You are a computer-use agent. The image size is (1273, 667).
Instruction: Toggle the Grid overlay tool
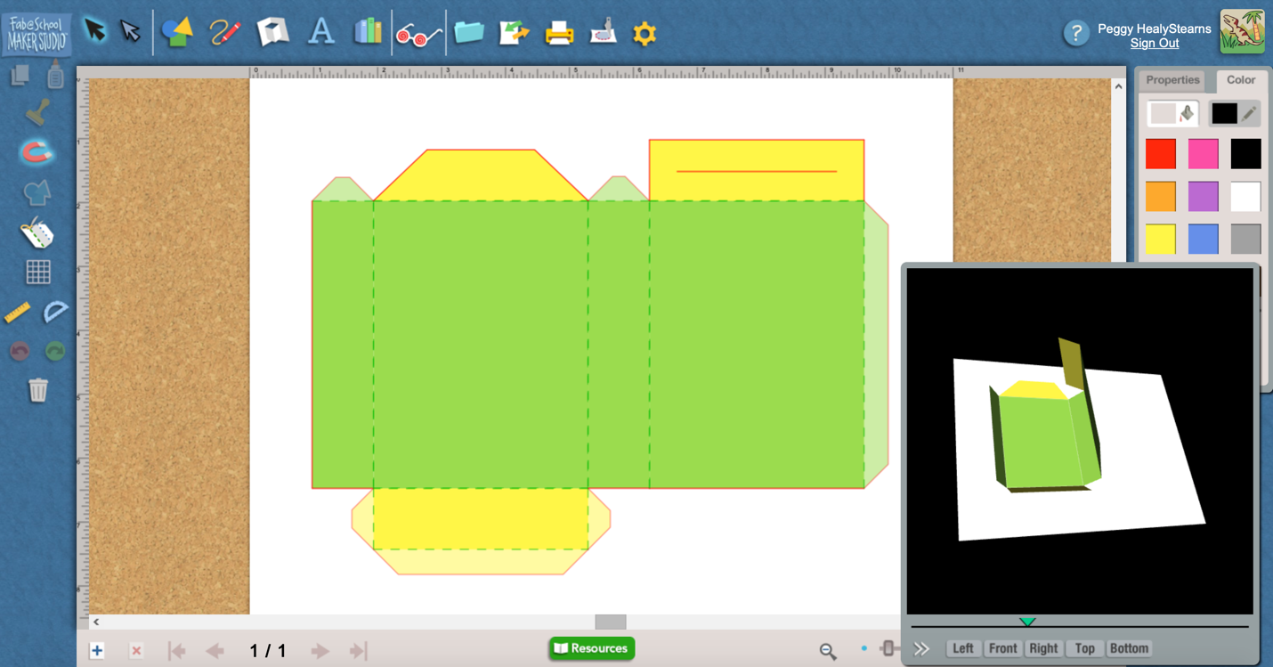36,273
